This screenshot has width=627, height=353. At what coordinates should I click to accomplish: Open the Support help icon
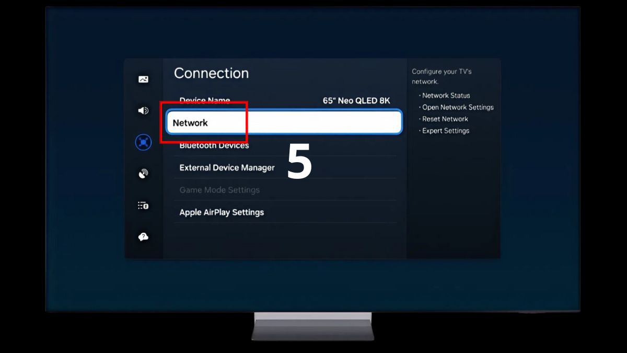[x=143, y=237]
